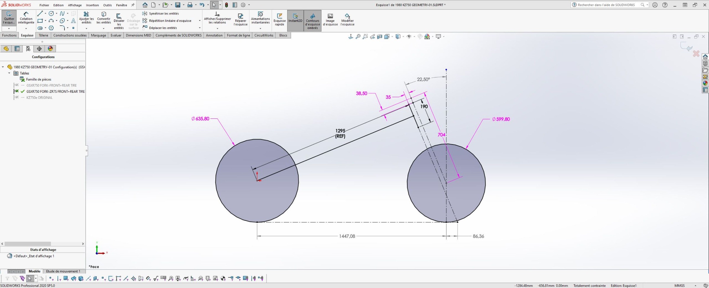709x288 pixels.
Task: Expand Répétition linéaire d'esquisse dropdown arrow
Action: pos(200,21)
